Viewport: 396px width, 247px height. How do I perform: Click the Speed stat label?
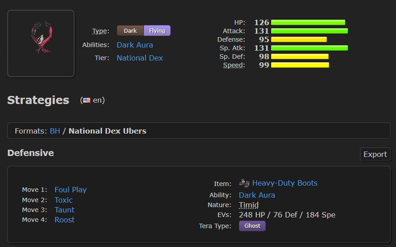click(x=234, y=65)
